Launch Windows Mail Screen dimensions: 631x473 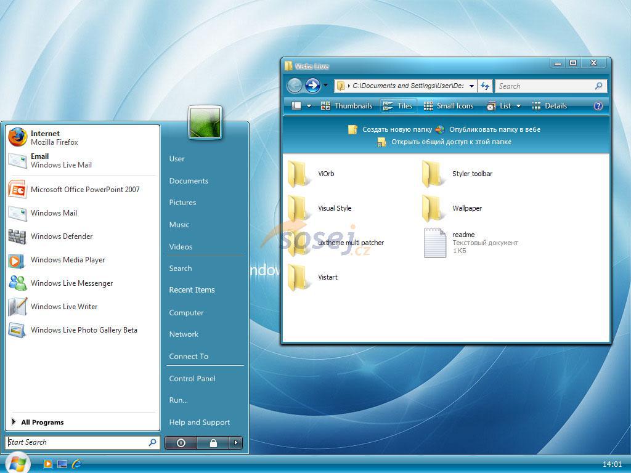click(83, 212)
